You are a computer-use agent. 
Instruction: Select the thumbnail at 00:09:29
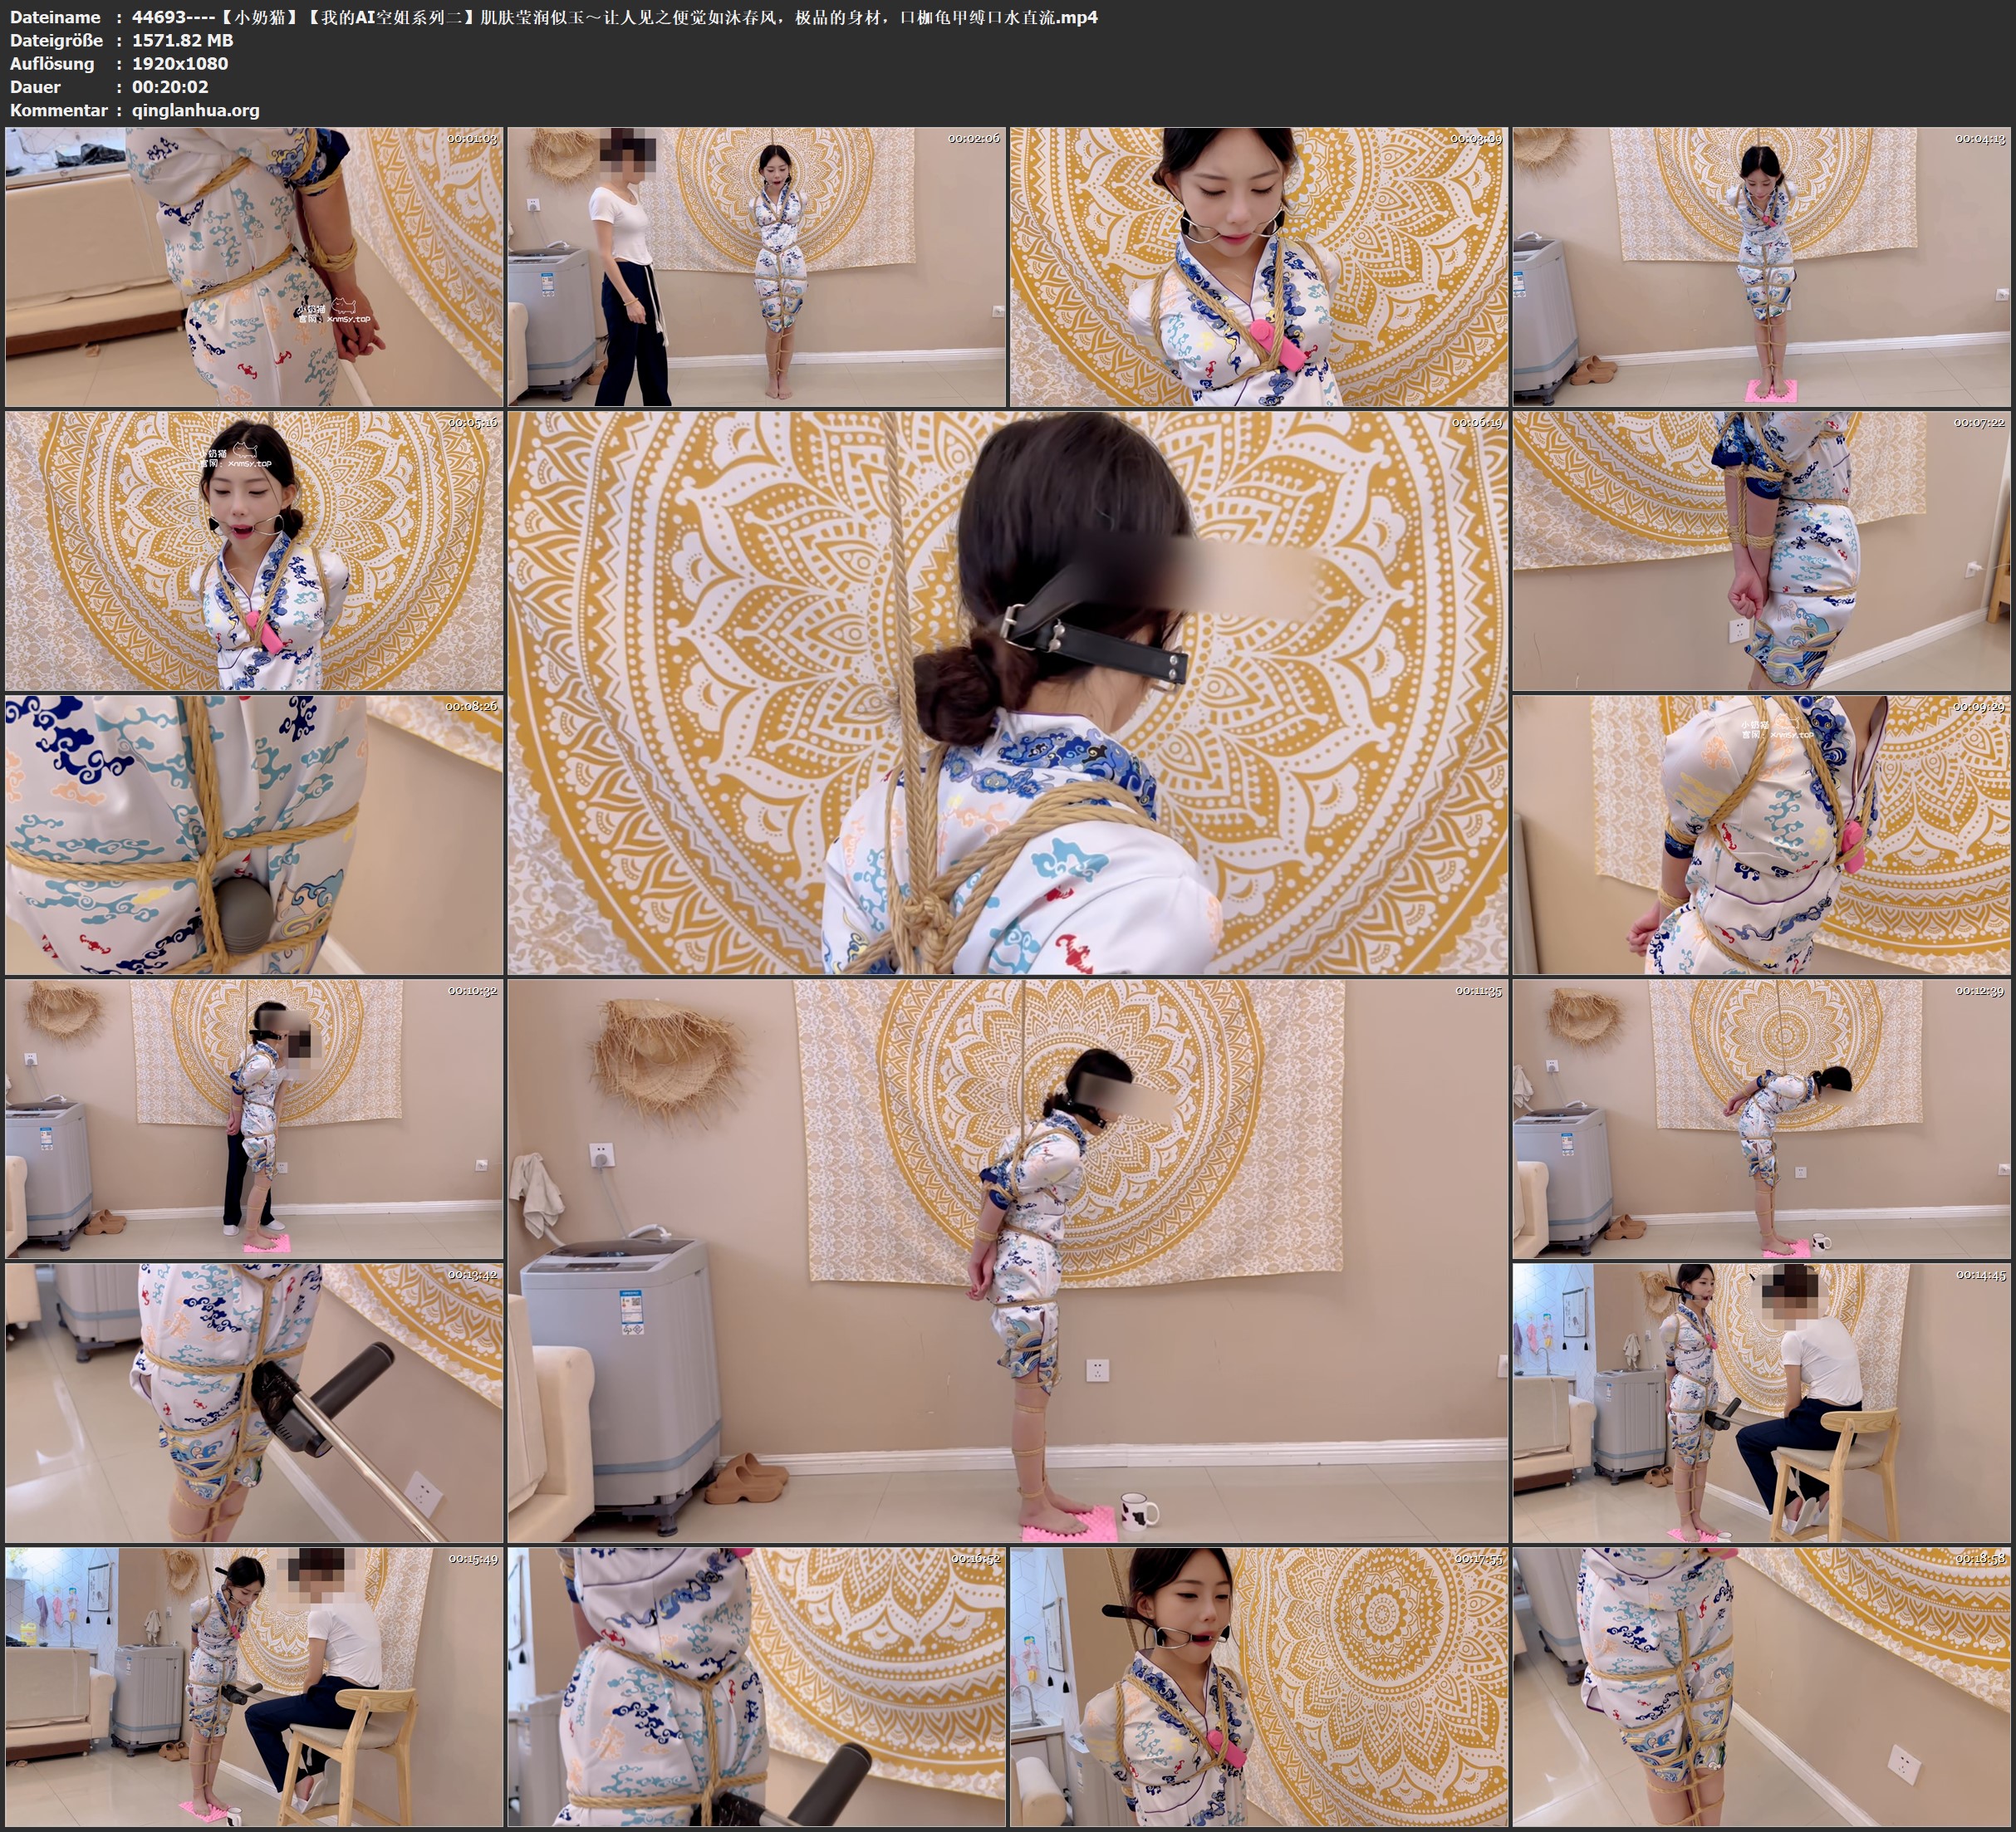(1761, 834)
